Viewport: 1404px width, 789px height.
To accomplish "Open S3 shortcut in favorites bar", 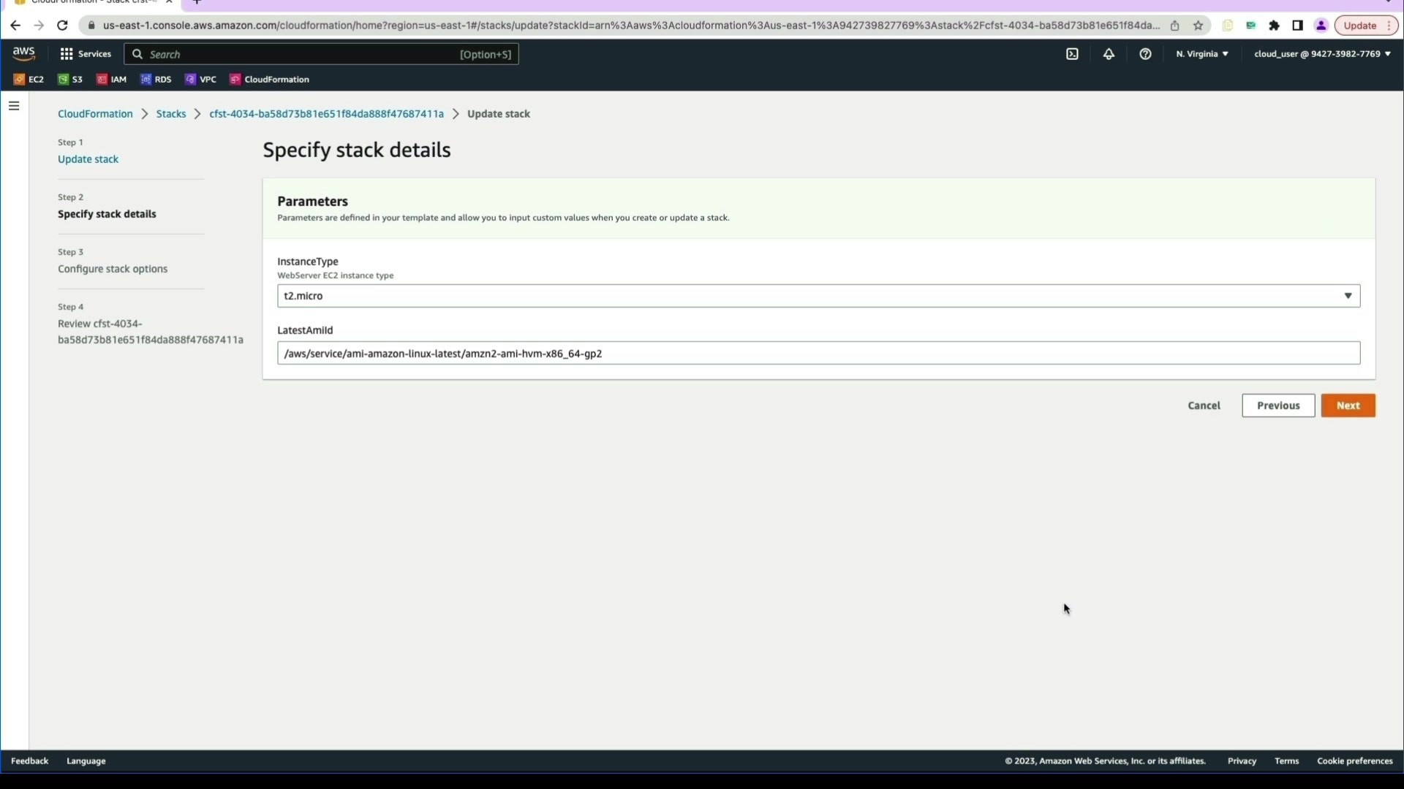I will click(70, 80).
